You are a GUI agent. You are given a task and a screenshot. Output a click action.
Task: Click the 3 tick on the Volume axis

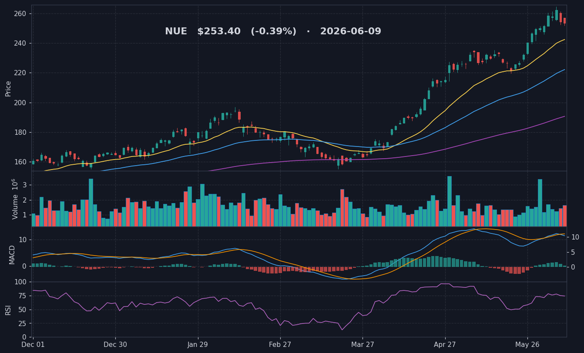point(25,185)
